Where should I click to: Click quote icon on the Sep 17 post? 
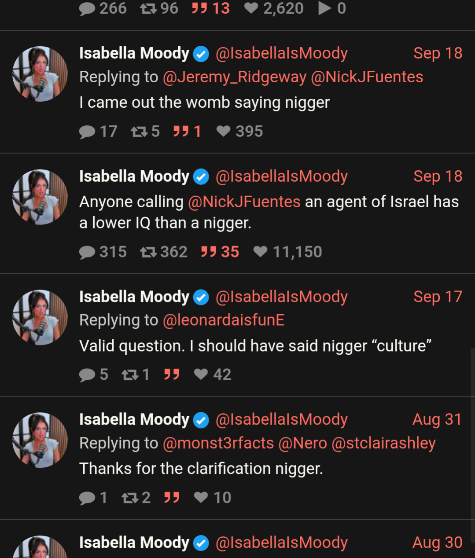click(x=172, y=374)
